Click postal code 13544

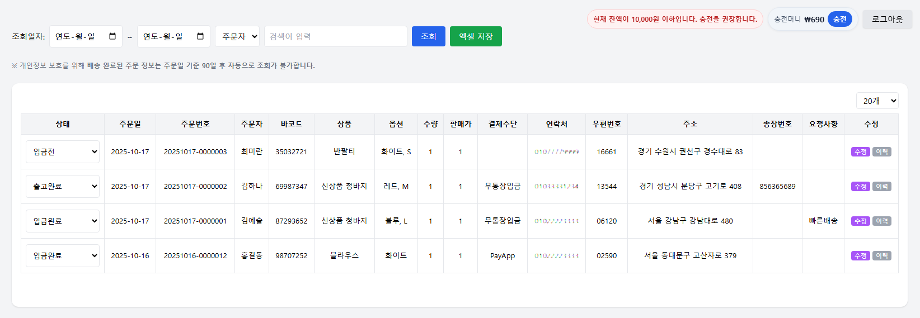coord(607,187)
